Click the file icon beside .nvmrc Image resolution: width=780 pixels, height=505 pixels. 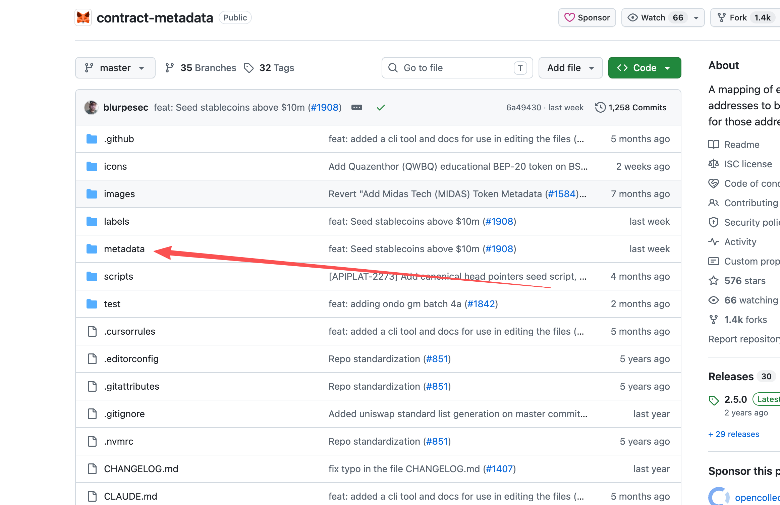(x=92, y=441)
